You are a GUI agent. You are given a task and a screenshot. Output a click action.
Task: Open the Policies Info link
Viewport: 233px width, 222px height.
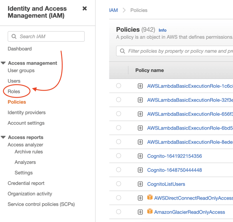[163, 30]
